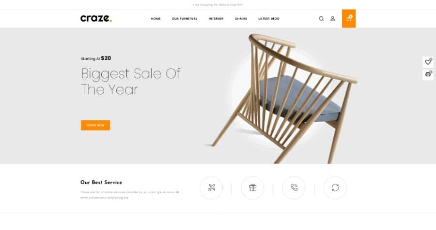Click the orange Order Now button
The image size is (436, 230).
point(95,125)
